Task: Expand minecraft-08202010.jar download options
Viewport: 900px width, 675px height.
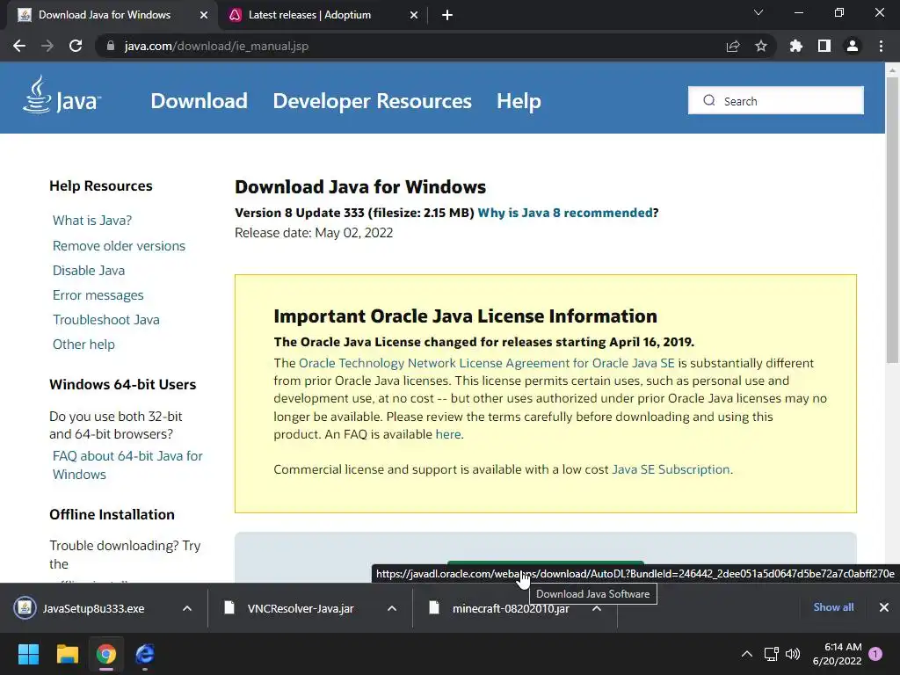Action: click(x=597, y=608)
